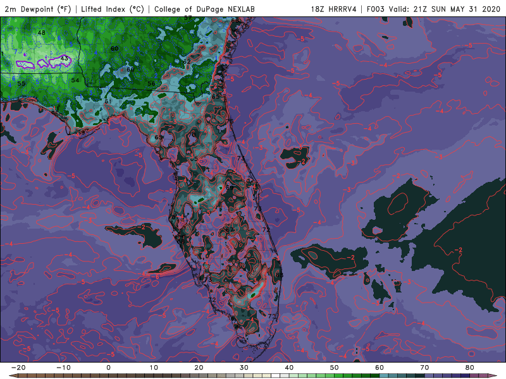Click the 80 label on the color scale

pyautogui.click(x=470, y=368)
